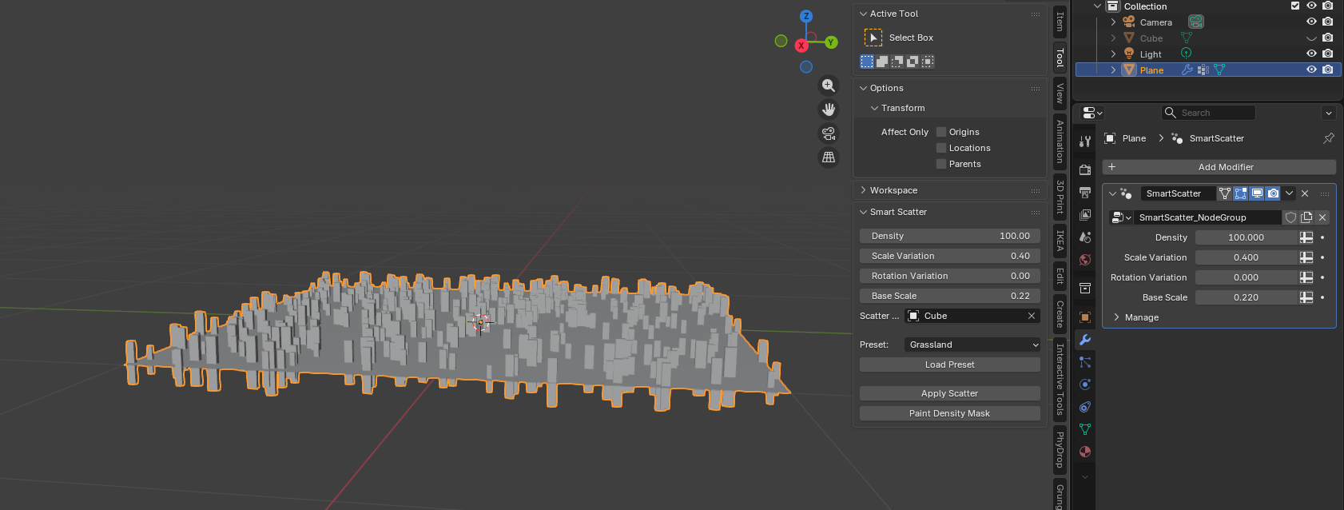The image size is (1344, 510).
Task: Open the Physics properties tab icon
Action: click(1085, 384)
